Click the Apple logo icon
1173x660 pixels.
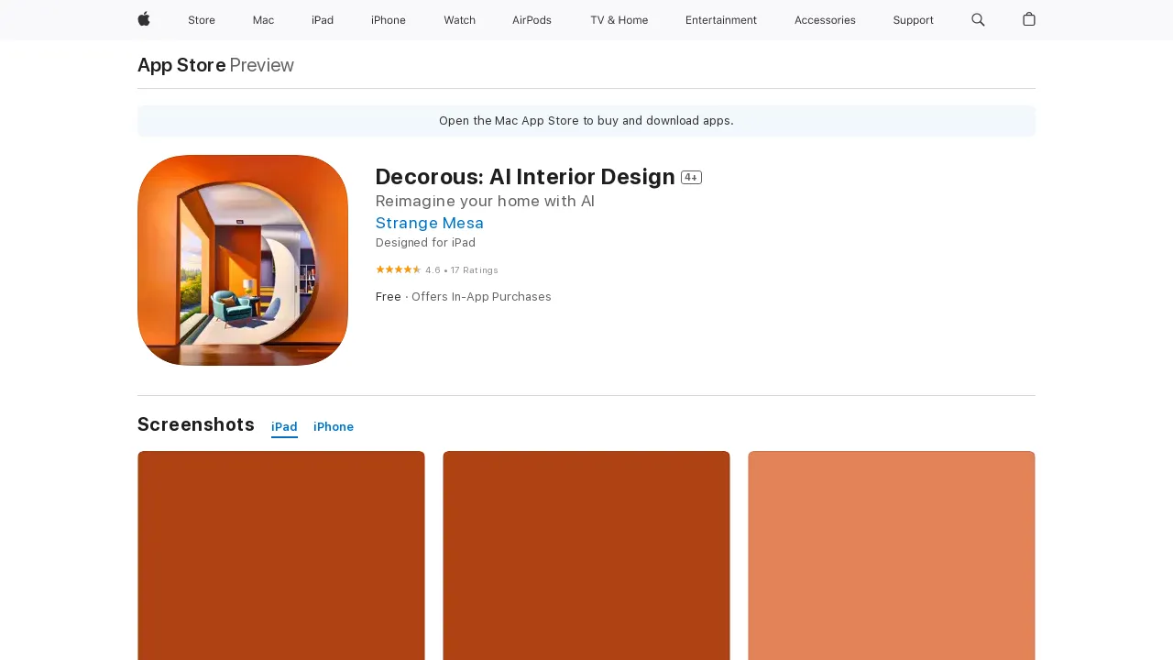point(143,20)
